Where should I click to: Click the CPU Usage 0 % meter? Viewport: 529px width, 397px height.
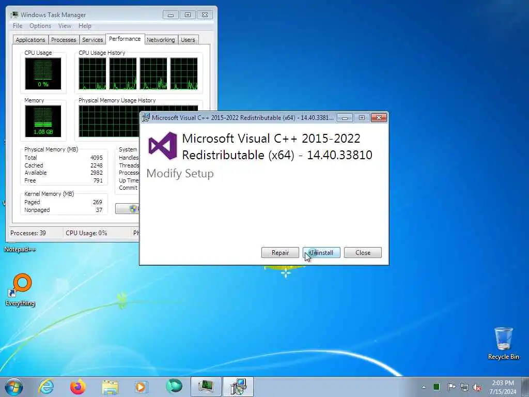point(43,73)
